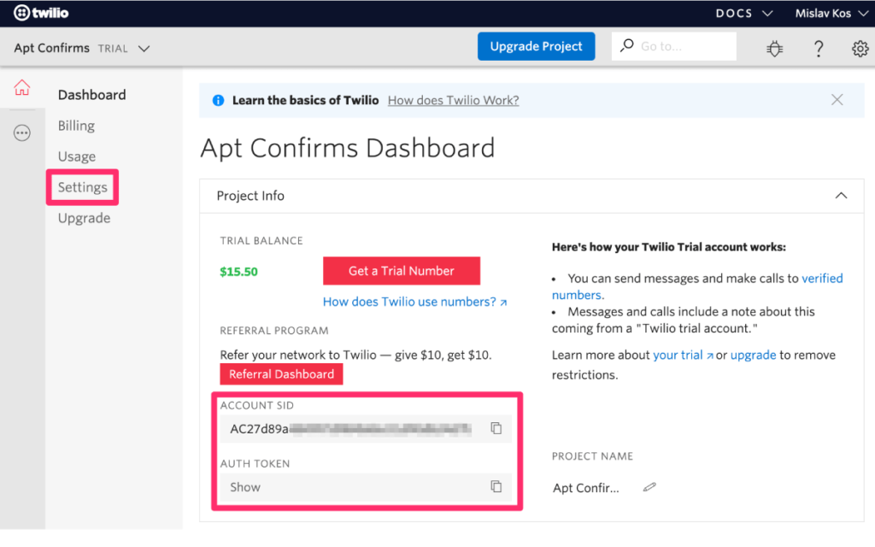Screen dimensions: 875x547
Task: Copy the Account SID
Action: coord(496,428)
